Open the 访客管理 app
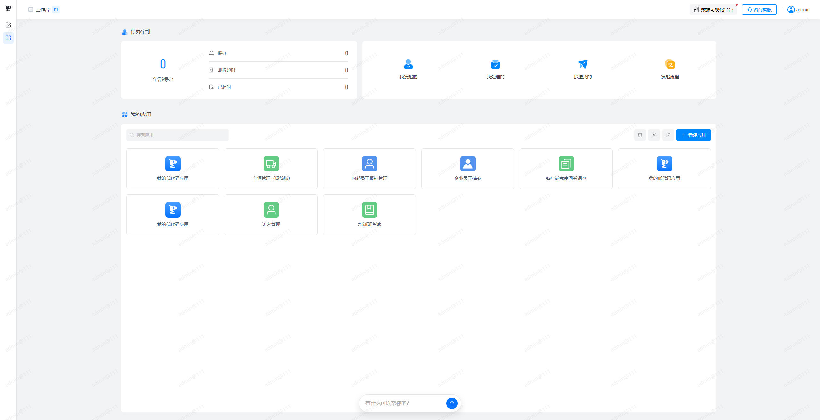 (x=271, y=215)
